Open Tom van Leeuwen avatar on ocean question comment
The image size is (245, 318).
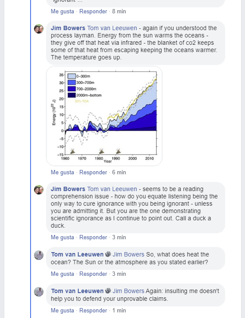pyautogui.click(x=39, y=255)
